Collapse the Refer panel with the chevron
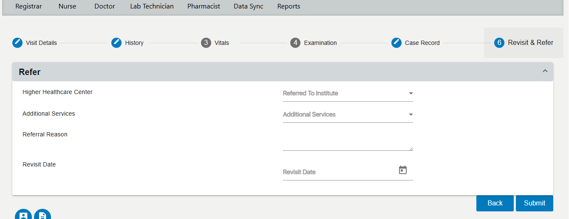Viewport: 569px width, 219px height. [545, 71]
